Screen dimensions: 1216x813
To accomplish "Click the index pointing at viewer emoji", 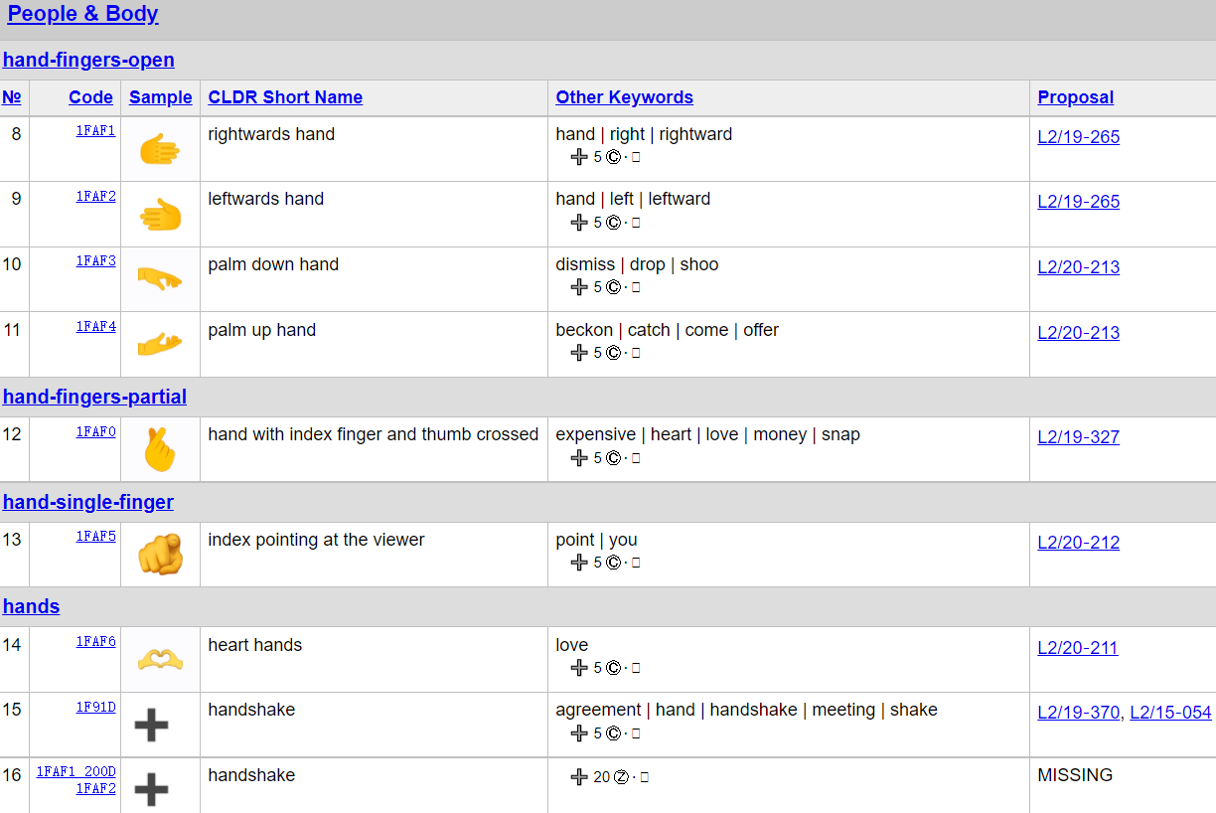I will tap(159, 555).
